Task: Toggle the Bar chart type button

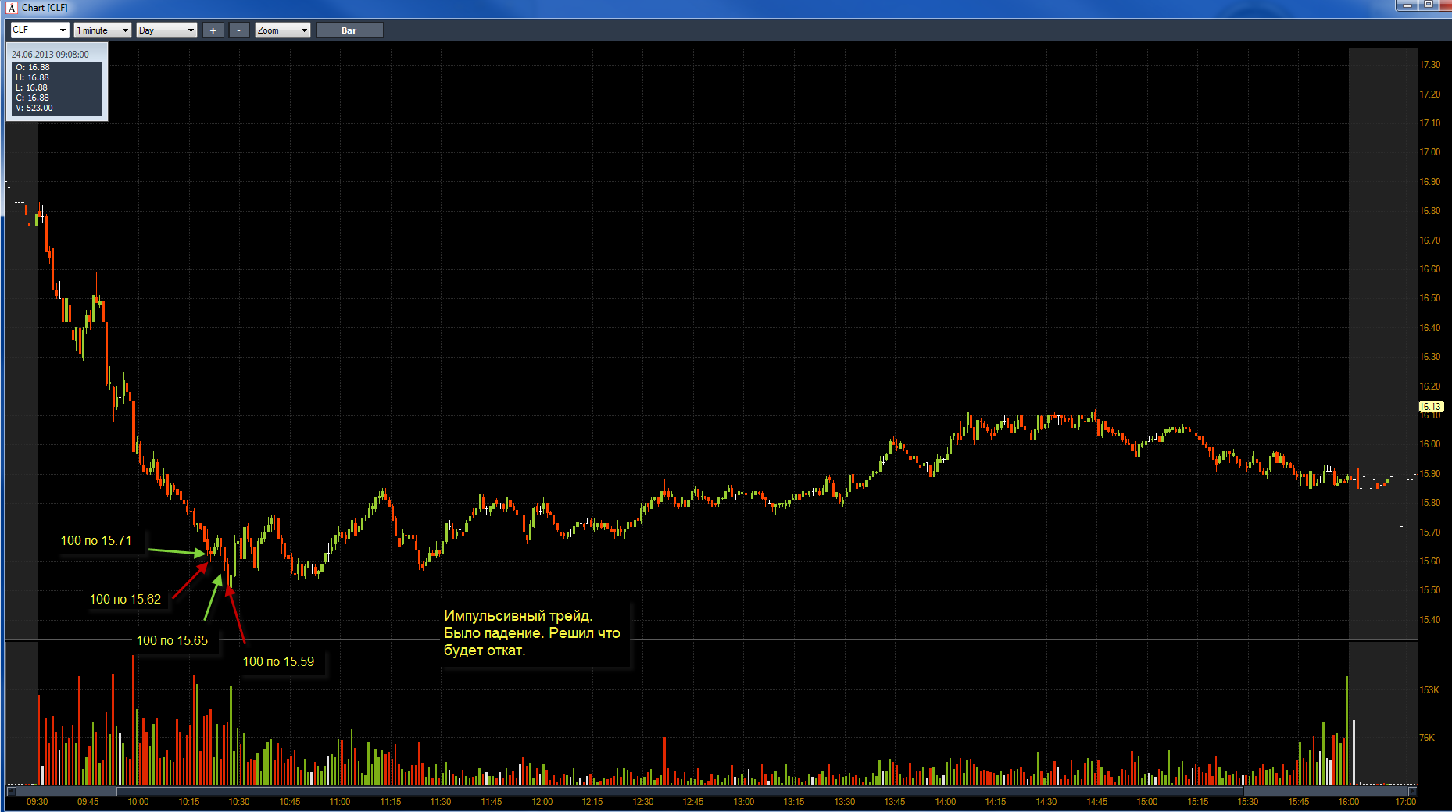Action: pyautogui.click(x=349, y=30)
